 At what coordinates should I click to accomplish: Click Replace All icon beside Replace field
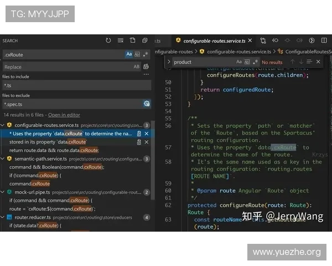pyautogui.click(x=146, y=66)
